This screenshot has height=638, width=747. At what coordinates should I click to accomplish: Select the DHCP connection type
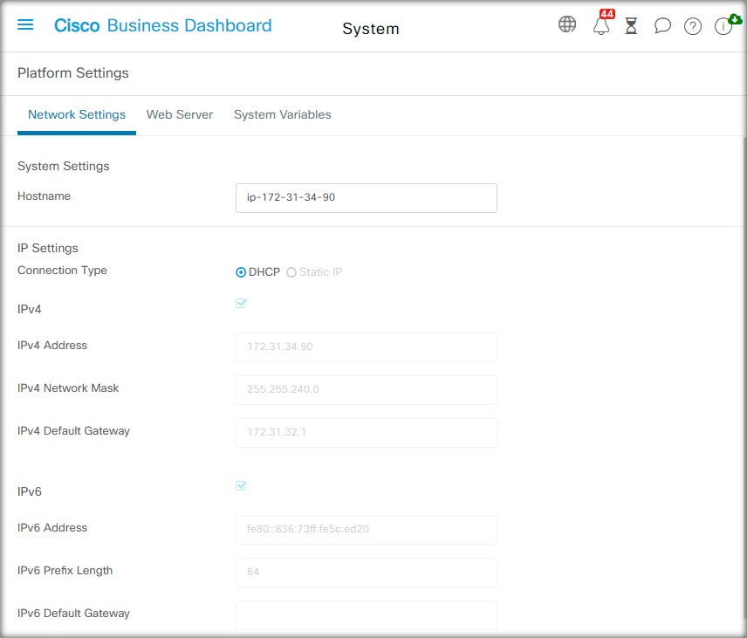point(257,272)
